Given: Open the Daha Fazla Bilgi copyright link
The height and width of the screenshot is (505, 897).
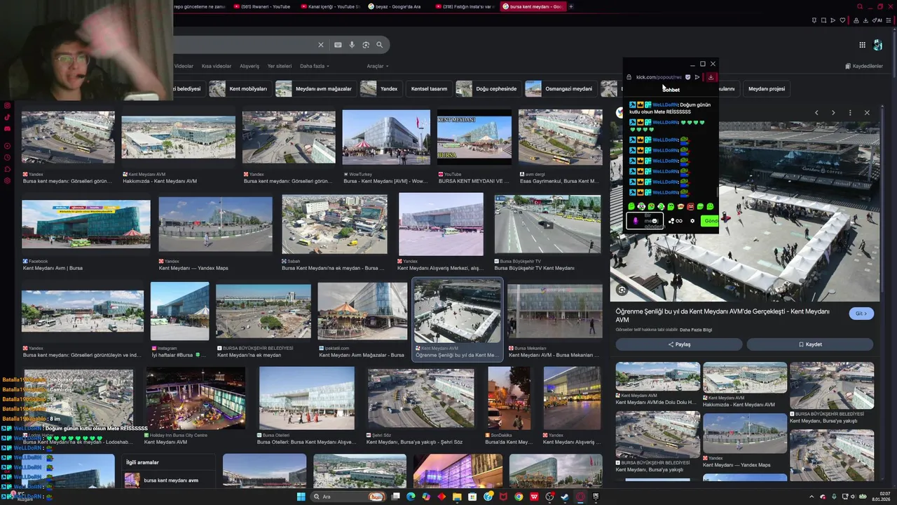Looking at the screenshot, I should (x=696, y=330).
